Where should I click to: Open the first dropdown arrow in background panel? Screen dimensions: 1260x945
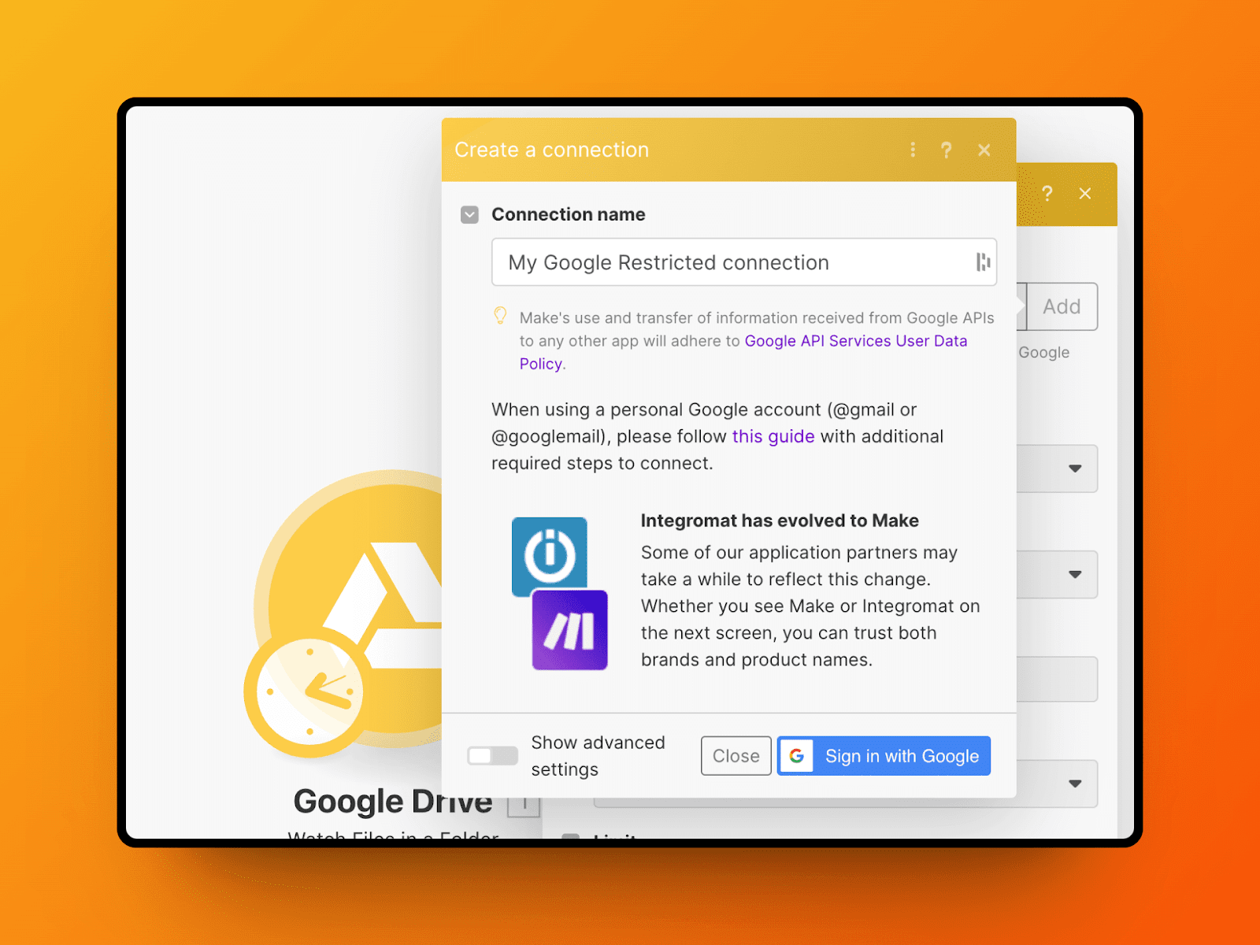click(x=1075, y=469)
